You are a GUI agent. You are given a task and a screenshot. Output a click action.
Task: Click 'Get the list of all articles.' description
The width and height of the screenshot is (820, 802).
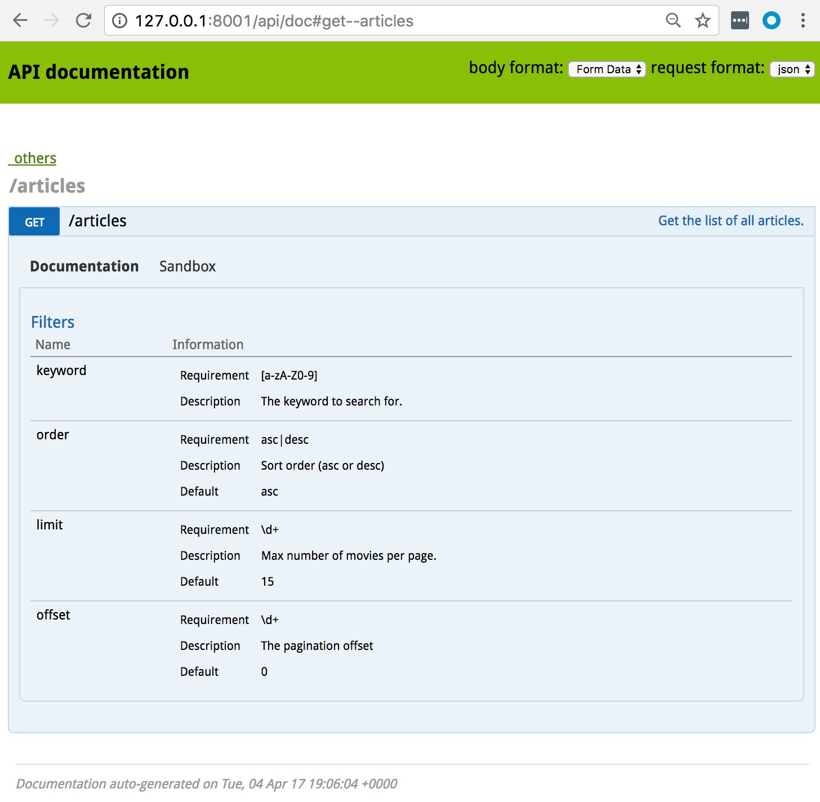point(731,221)
